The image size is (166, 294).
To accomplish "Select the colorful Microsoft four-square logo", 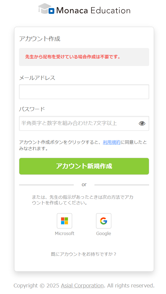I will pyautogui.click(x=65, y=221).
